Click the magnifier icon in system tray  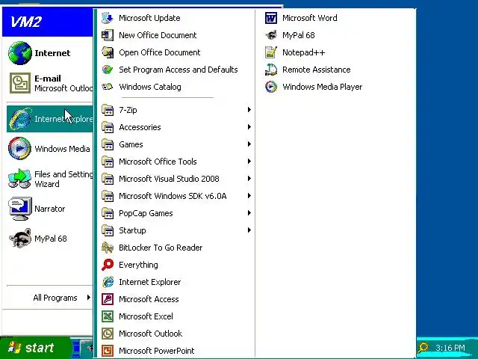pyautogui.click(x=423, y=347)
